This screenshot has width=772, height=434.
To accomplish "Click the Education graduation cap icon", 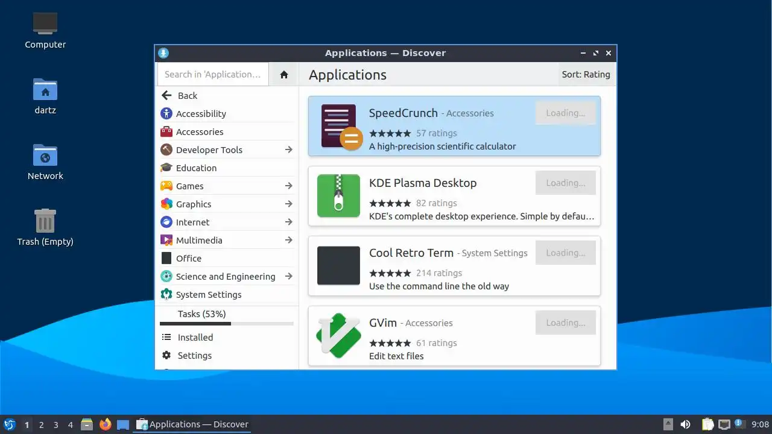I will (x=166, y=168).
